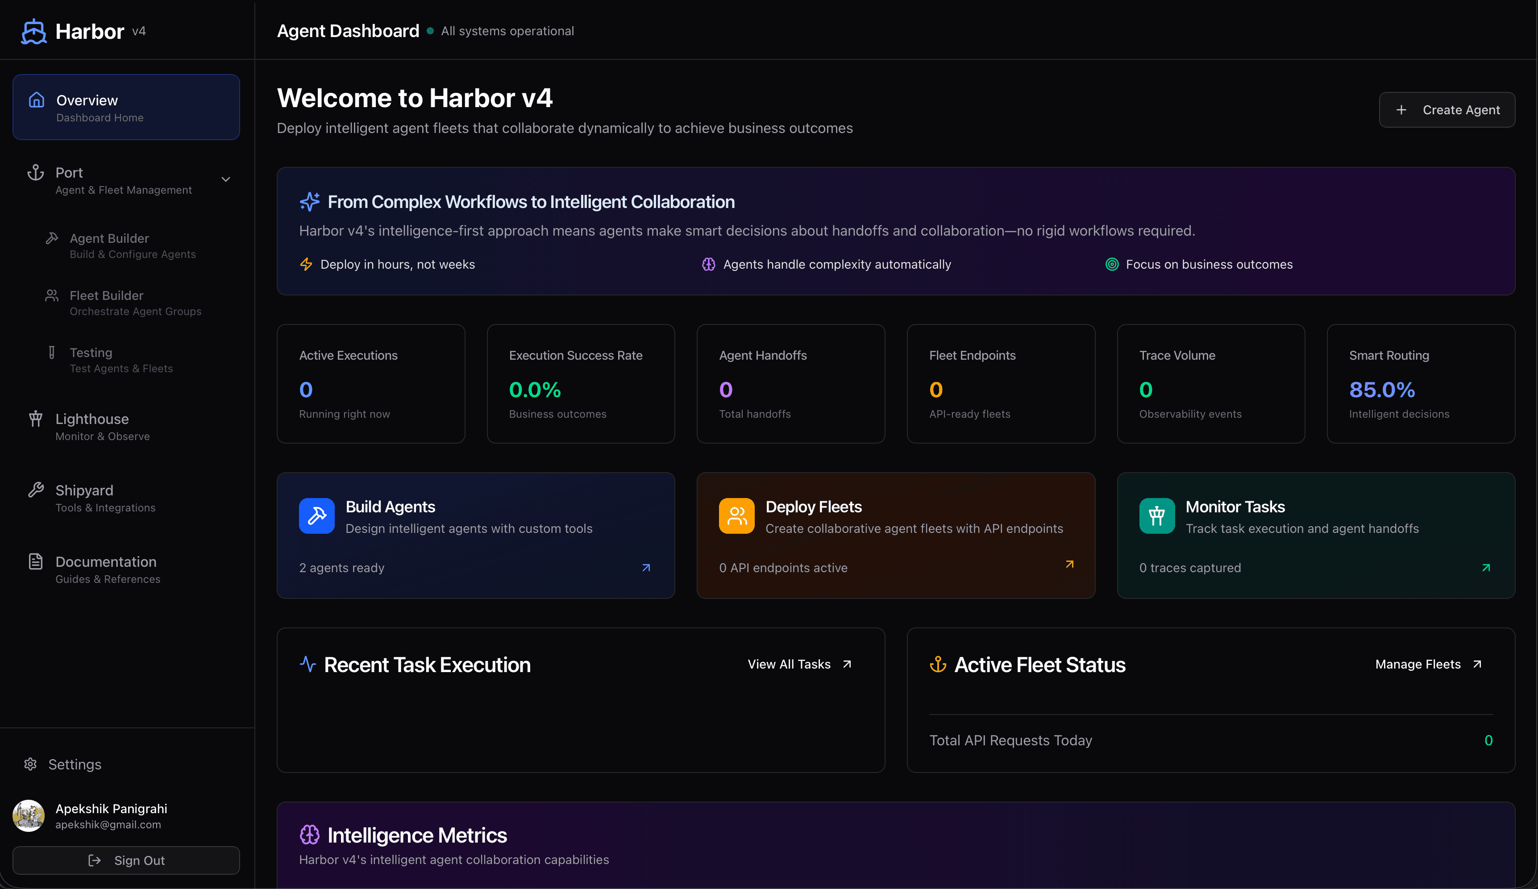The width and height of the screenshot is (1538, 889).
Task: Open the Build Agents card arrow
Action: 646,567
